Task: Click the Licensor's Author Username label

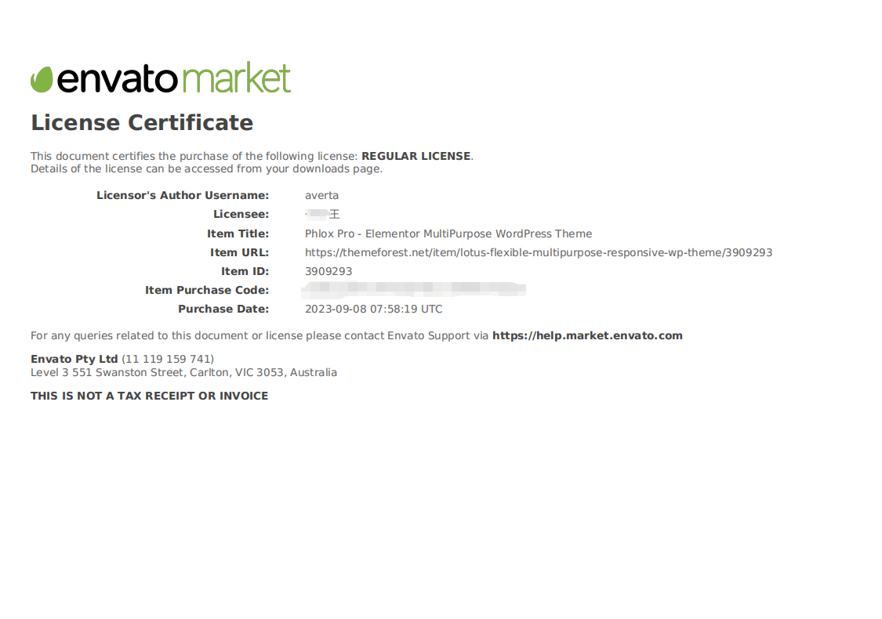Action: (183, 195)
